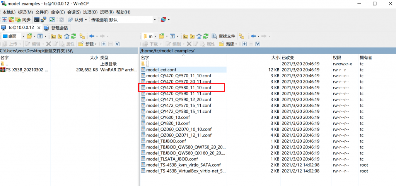Open preferences gear icon

61,20
